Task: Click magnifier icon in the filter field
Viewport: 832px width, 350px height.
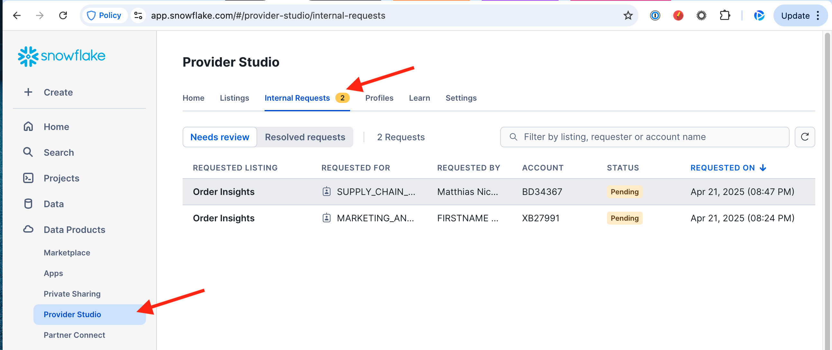Action: point(513,137)
